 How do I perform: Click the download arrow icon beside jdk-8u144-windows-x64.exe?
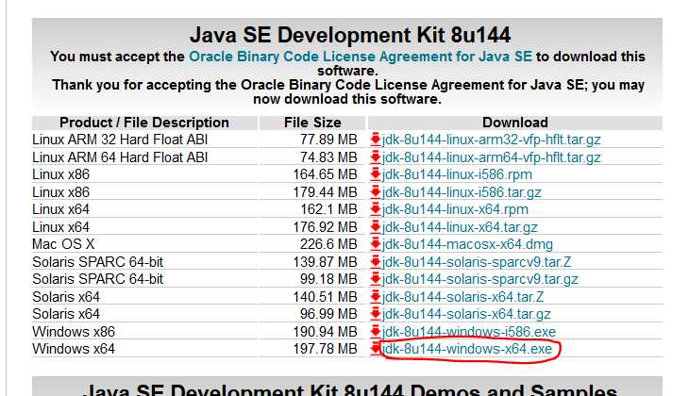pos(376,349)
